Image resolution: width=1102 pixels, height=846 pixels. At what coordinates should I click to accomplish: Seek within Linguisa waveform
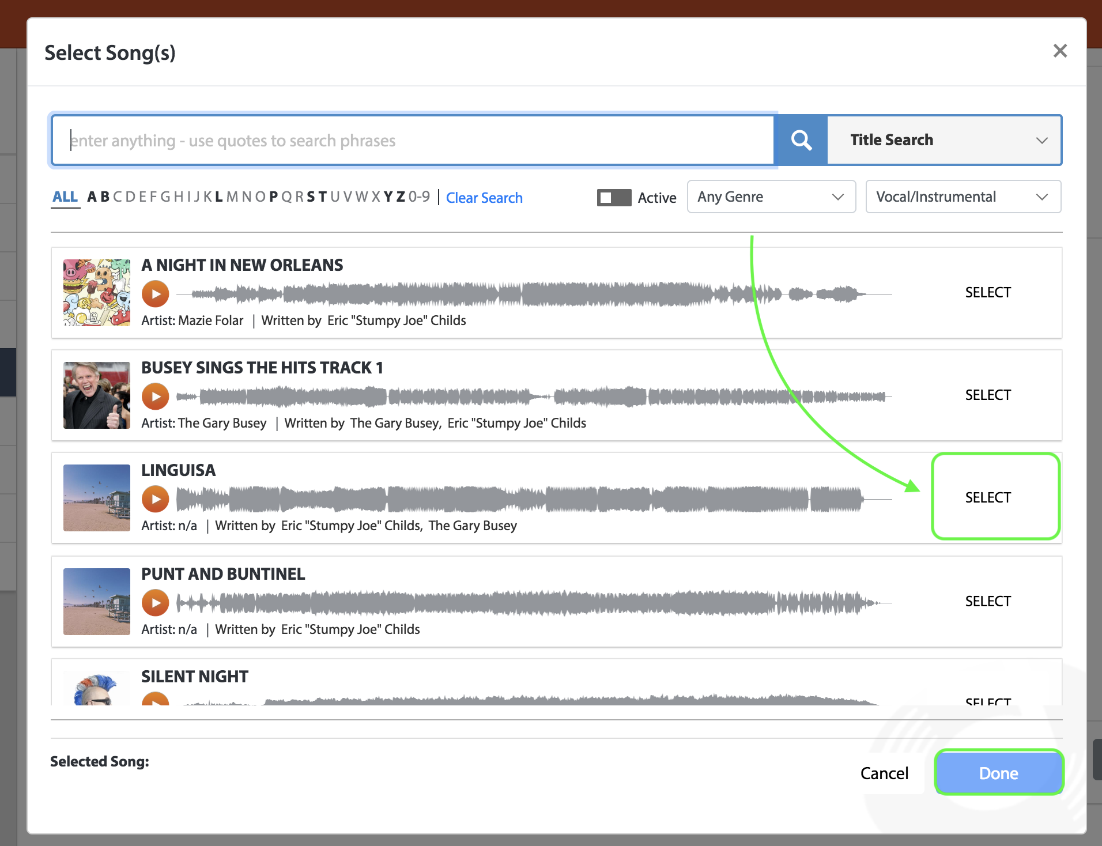tap(534, 499)
